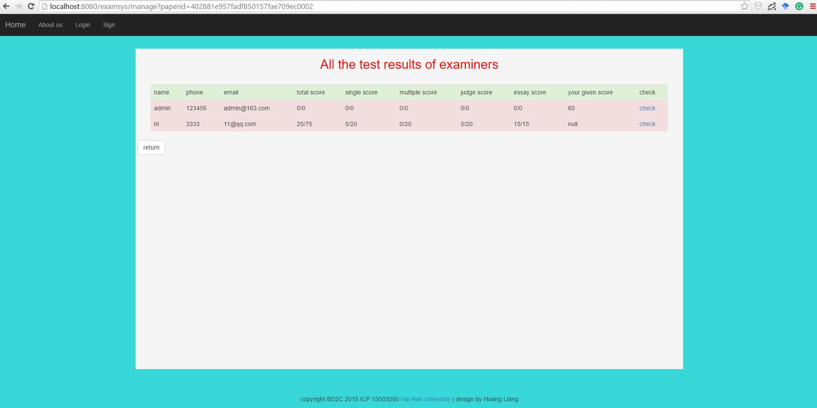Select the hl name cell
The image size is (817, 408).
[157, 124]
